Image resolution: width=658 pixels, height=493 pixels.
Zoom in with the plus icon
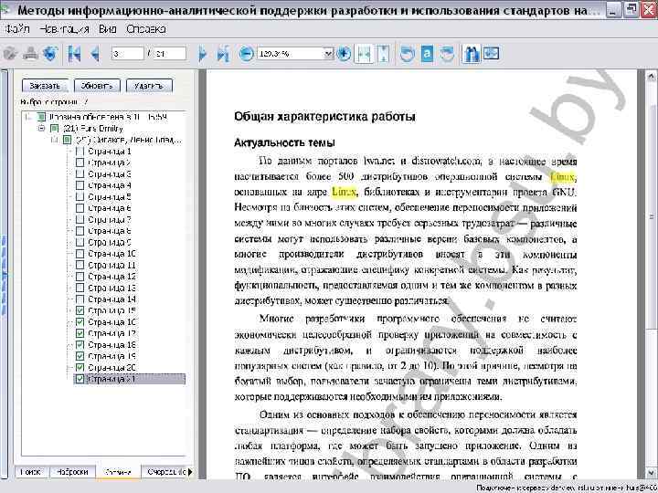point(345,54)
